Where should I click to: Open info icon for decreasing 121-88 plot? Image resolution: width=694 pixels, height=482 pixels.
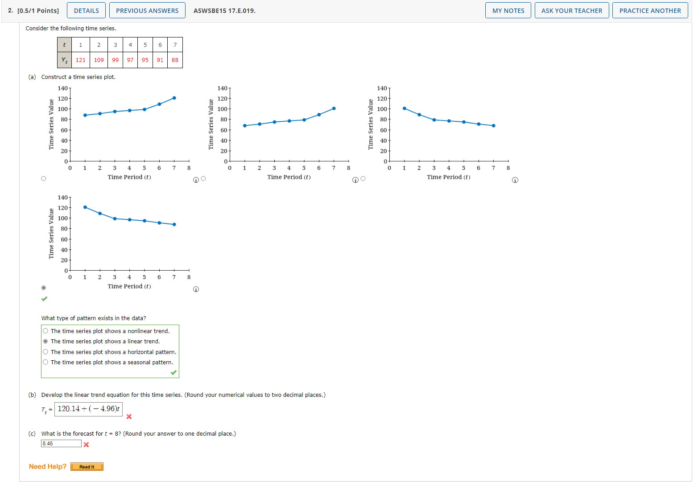(x=196, y=289)
